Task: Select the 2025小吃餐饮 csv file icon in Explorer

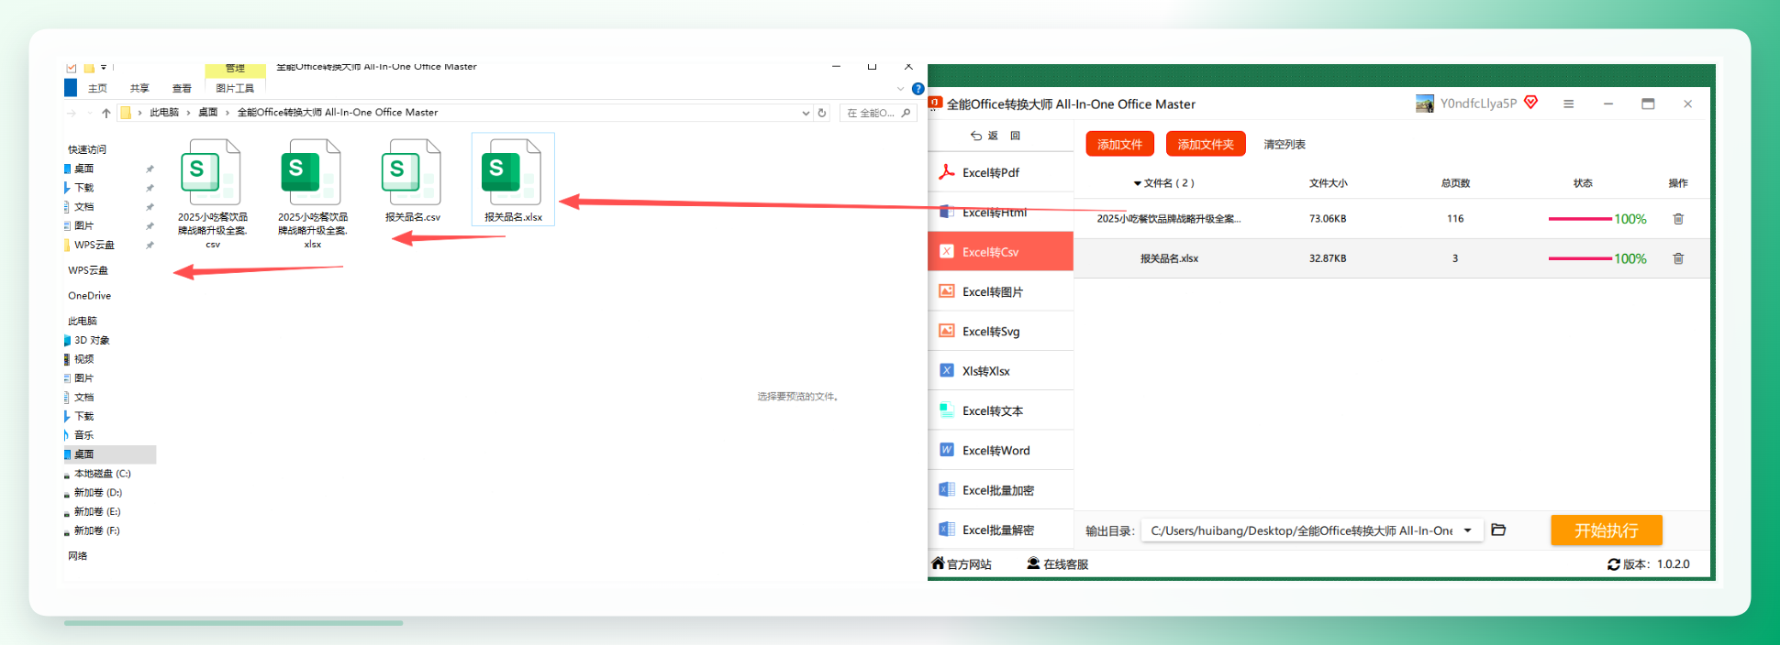Action: (212, 171)
